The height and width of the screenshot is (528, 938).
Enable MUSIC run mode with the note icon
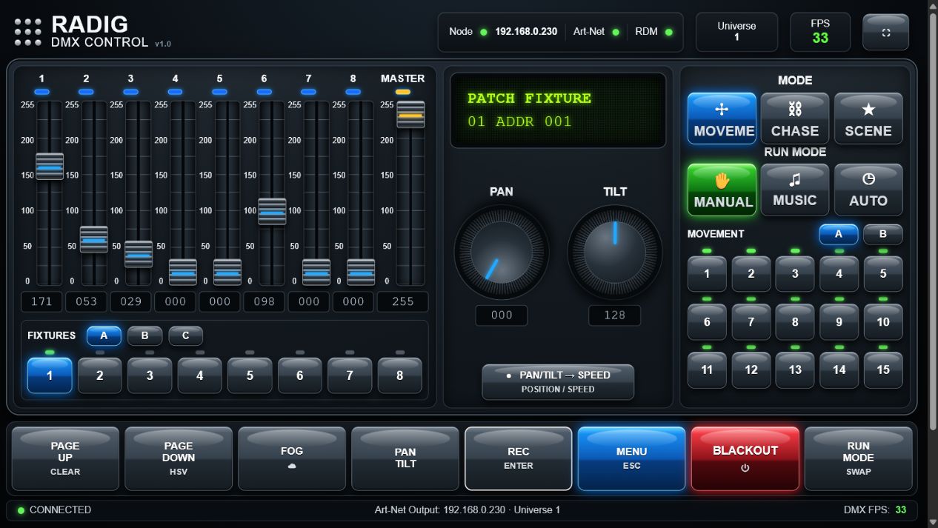795,190
